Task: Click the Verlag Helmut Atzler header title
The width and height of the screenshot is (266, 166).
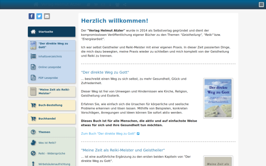Action: click(x=61, y=4)
